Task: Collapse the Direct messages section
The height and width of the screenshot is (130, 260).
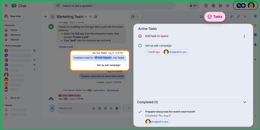Action: pos(3,46)
